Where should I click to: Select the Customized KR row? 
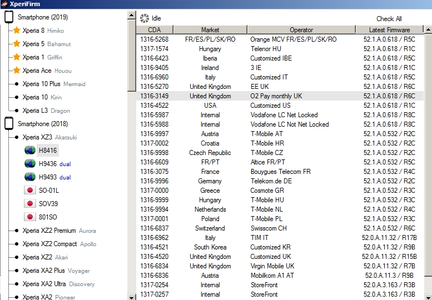[280, 247]
